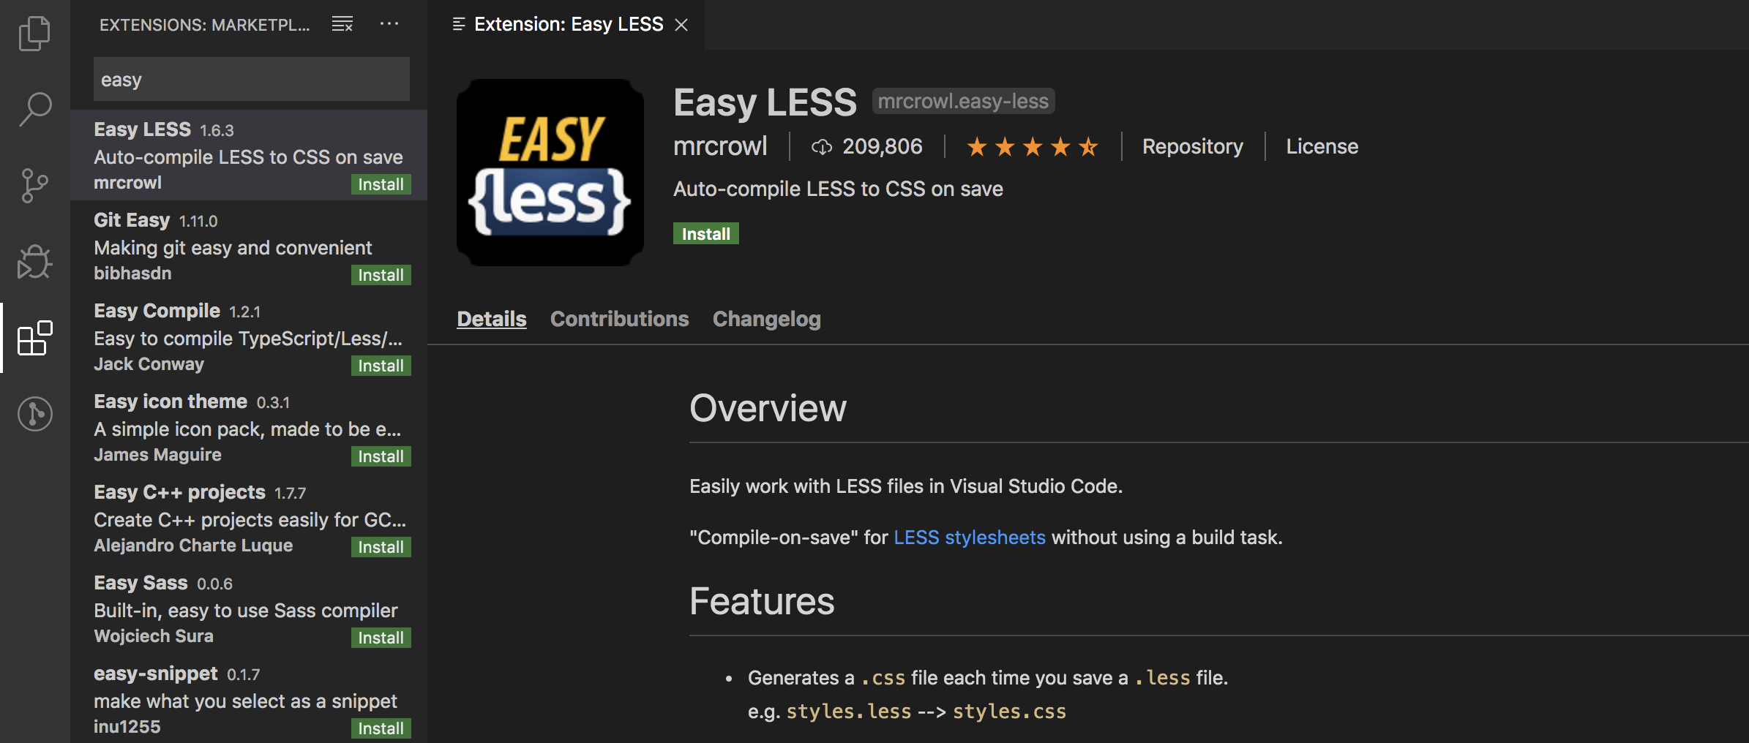Open the Debug view icon

click(x=34, y=262)
